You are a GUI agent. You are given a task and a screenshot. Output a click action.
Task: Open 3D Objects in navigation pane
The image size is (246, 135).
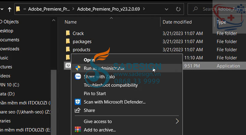pos(9,22)
